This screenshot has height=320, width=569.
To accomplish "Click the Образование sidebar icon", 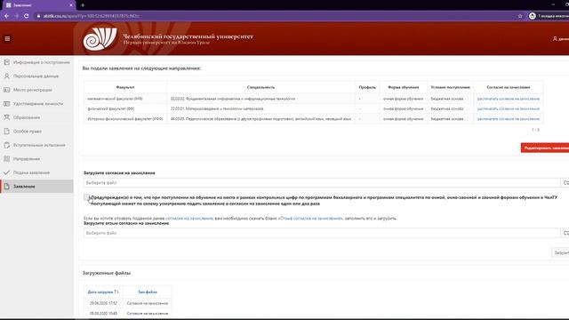I will pyautogui.click(x=7, y=117).
